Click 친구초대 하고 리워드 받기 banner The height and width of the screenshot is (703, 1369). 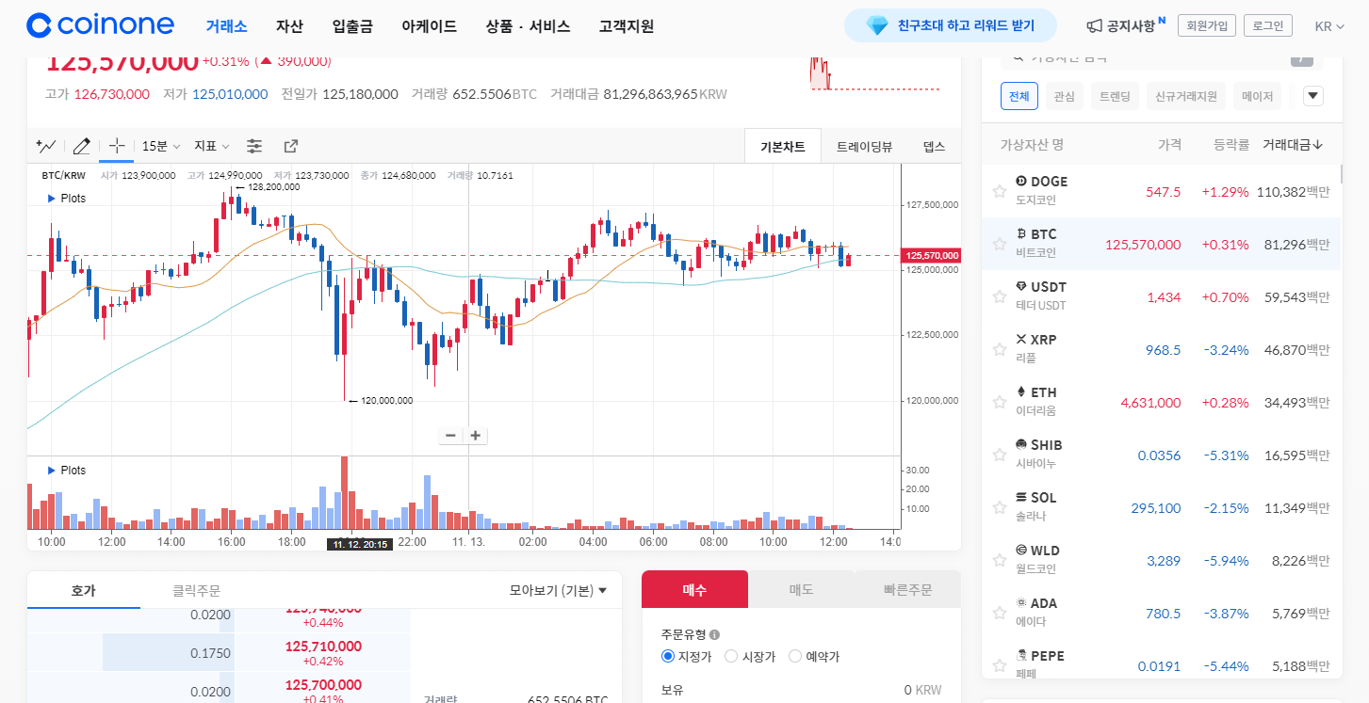(950, 26)
